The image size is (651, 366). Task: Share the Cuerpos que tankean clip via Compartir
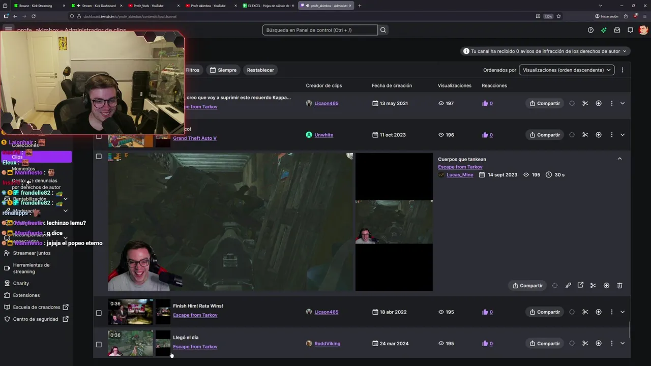(x=527, y=286)
